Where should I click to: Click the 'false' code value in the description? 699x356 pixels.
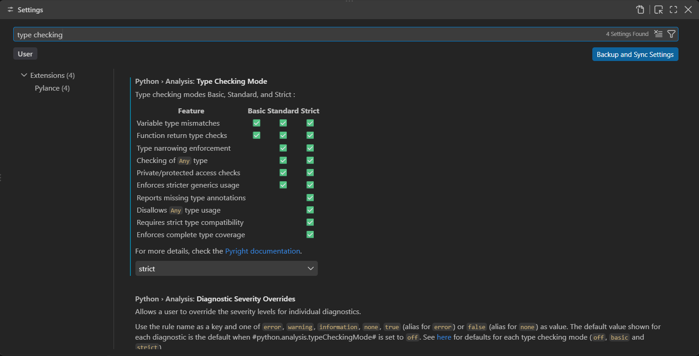(x=476, y=327)
